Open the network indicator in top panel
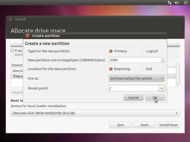The image size is (190, 142). pyautogui.click(x=170, y=3)
